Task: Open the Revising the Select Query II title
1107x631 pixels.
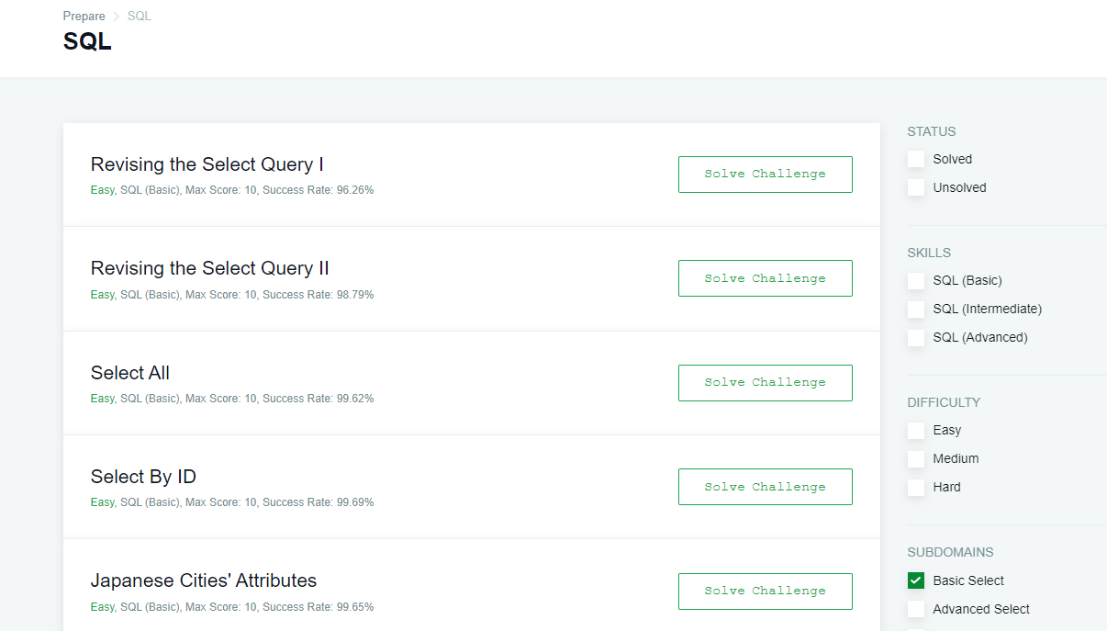Action: click(209, 268)
